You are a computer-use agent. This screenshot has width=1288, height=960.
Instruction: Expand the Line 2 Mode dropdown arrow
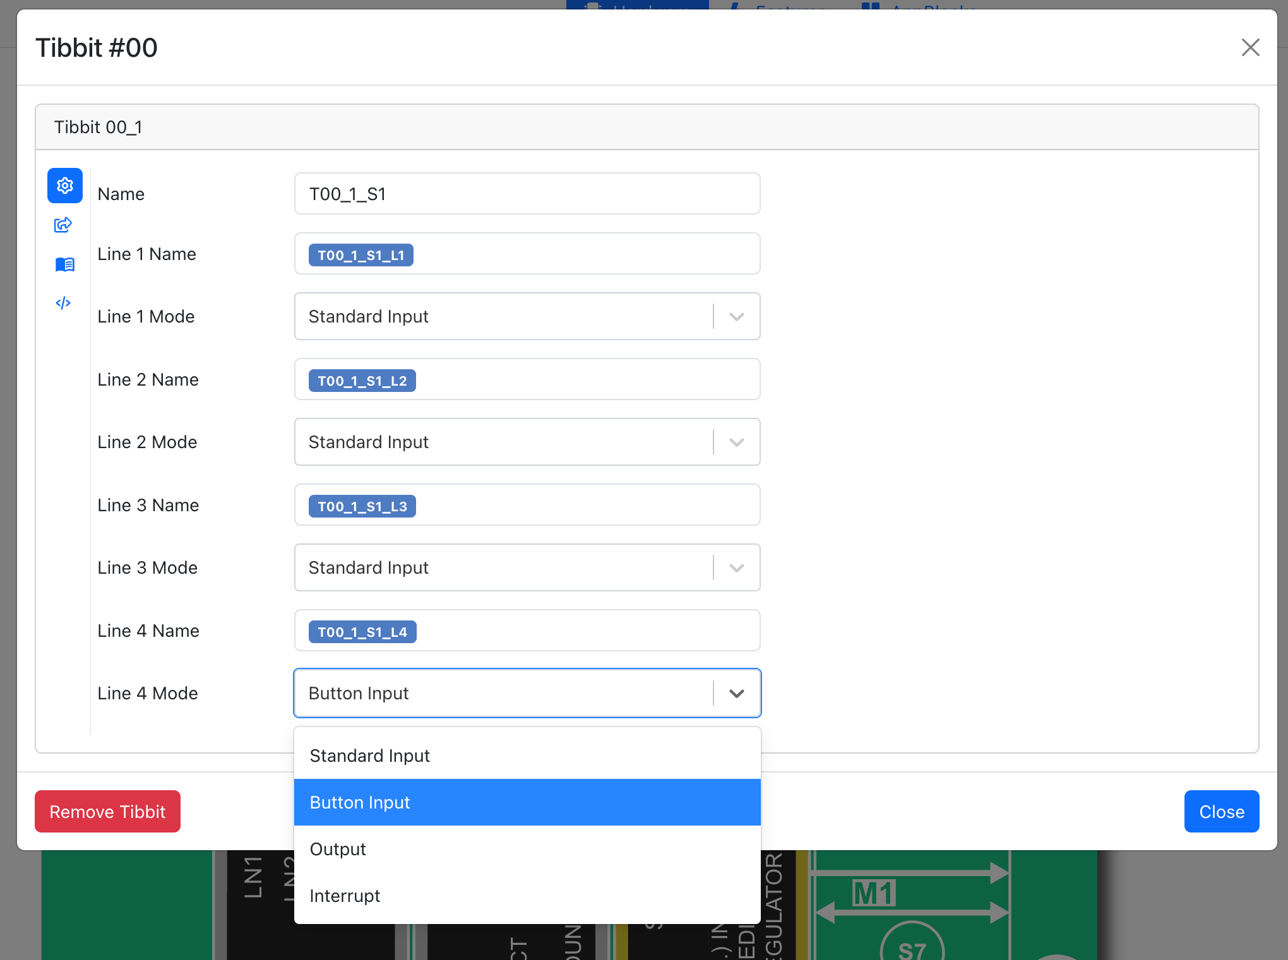click(736, 442)
